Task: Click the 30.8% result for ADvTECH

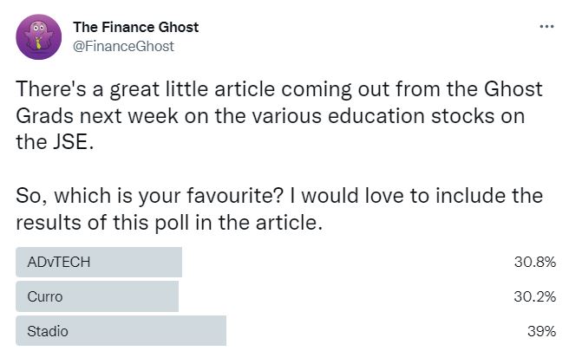Action: coord(535,262)
